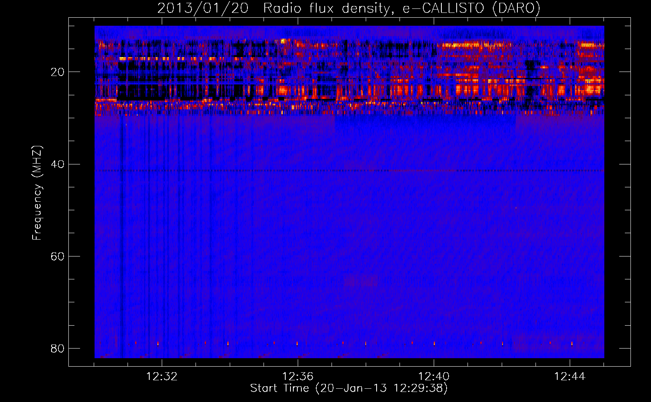Click the 60 MHz frequency tick label
This screenshot has height=402, width=651.
tap(58, 256)
